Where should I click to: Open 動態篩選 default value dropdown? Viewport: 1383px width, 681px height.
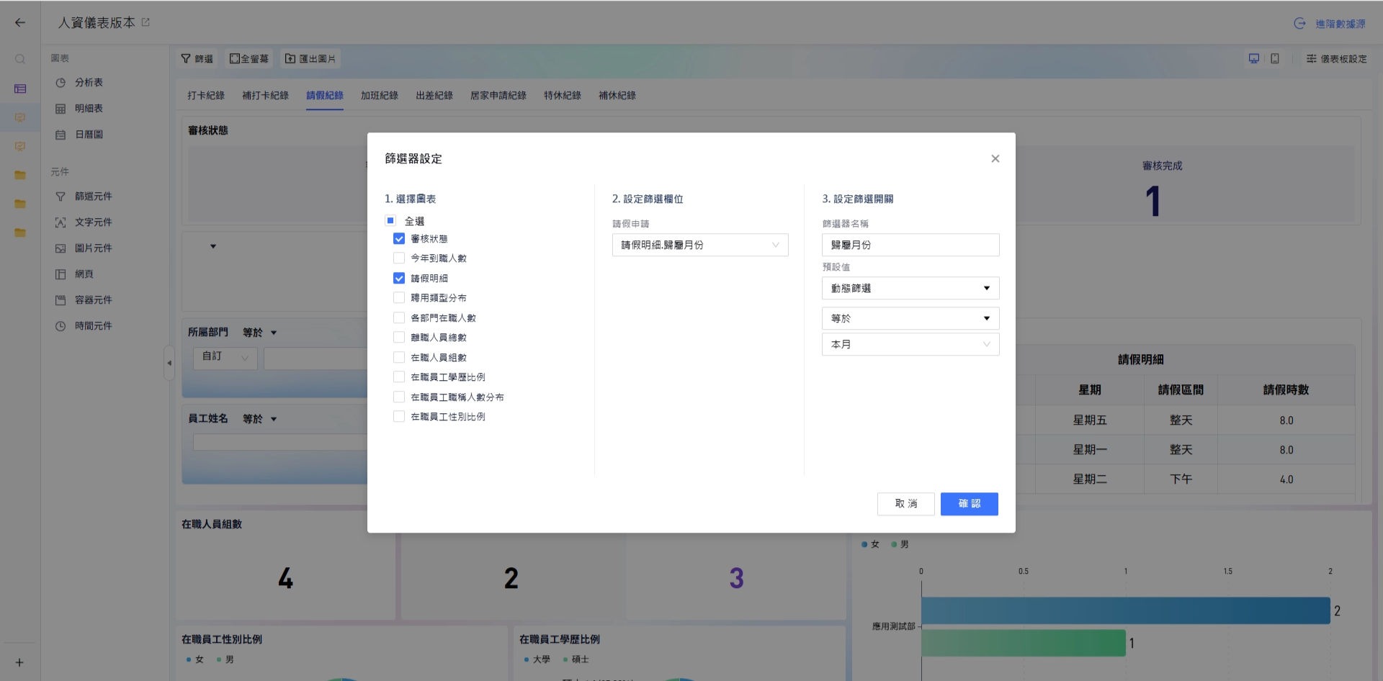(910, 289)
